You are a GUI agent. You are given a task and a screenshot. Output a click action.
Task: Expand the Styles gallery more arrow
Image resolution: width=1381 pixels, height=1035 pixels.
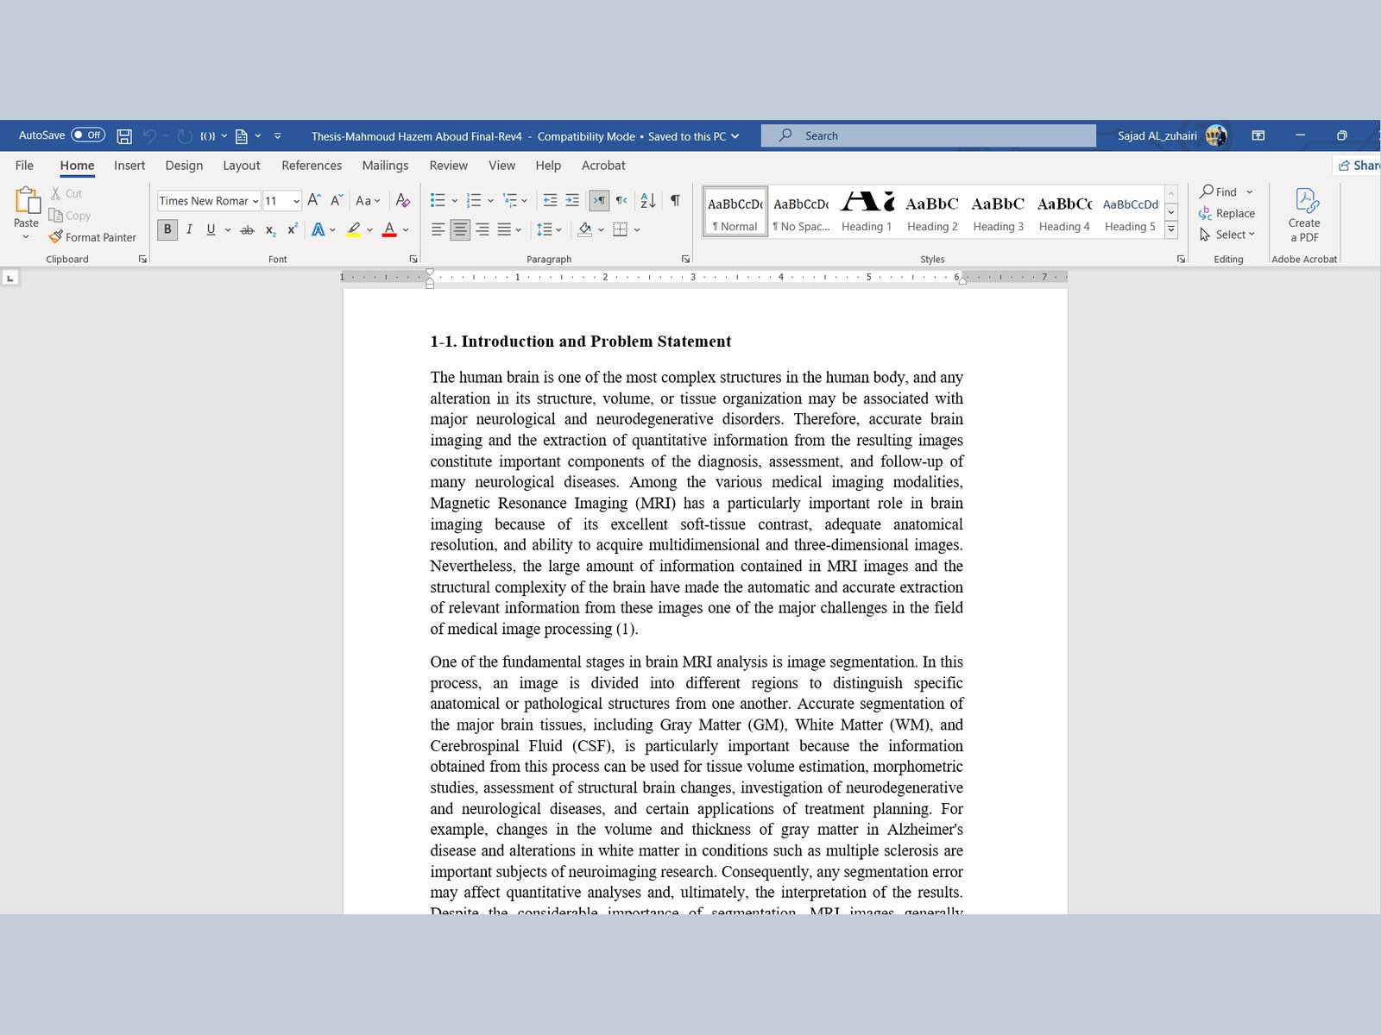[1171, 229]
